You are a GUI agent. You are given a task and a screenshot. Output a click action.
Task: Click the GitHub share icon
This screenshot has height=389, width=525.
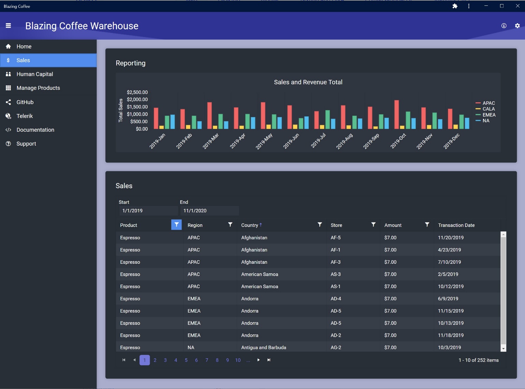pyautogui.click(x=9, y=102)
